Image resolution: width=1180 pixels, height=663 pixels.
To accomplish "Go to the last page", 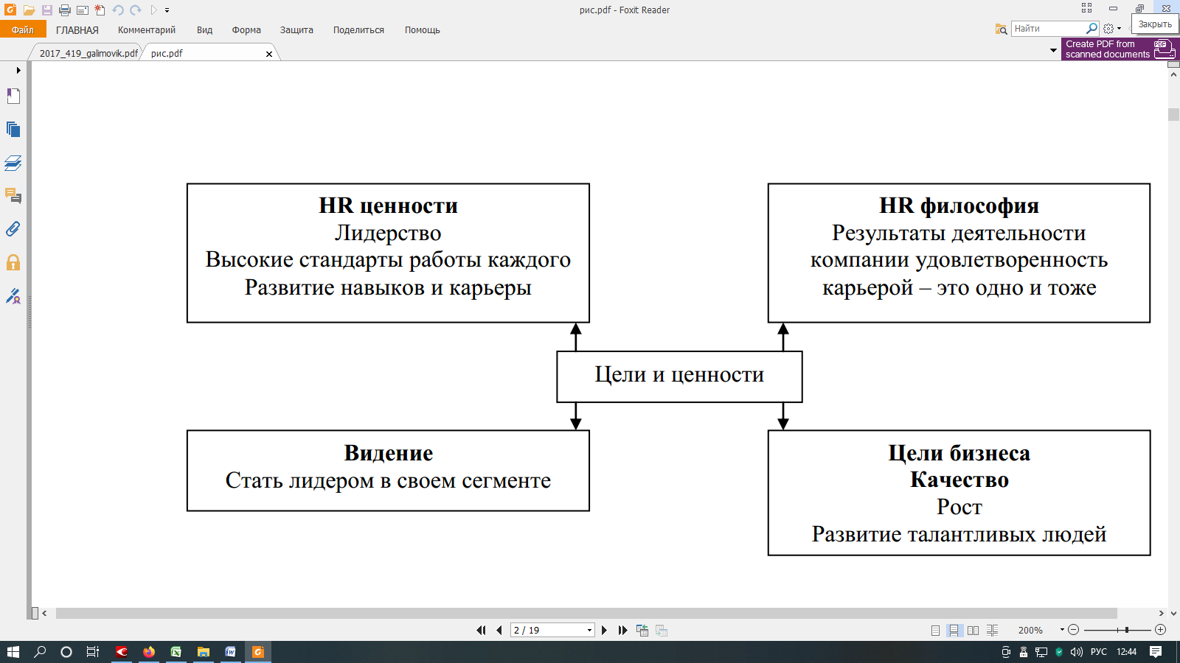I will [623, 631].
